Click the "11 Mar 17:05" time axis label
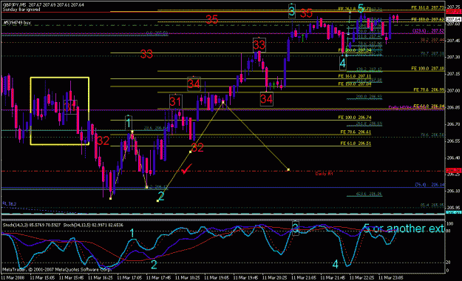Image resolution: width=462 pixels, height=281 pixels. [x=129, y=278]
